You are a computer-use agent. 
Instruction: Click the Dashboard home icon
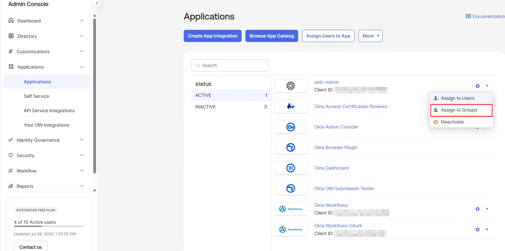(11, 21)
